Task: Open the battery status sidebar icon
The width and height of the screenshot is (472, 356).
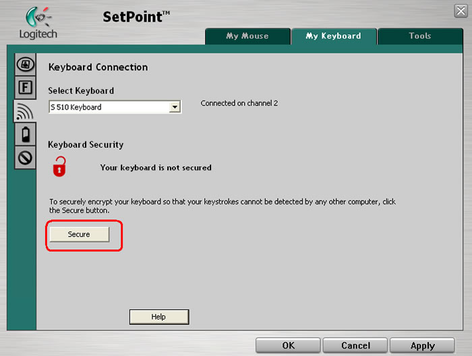Action: pos(26,134)
